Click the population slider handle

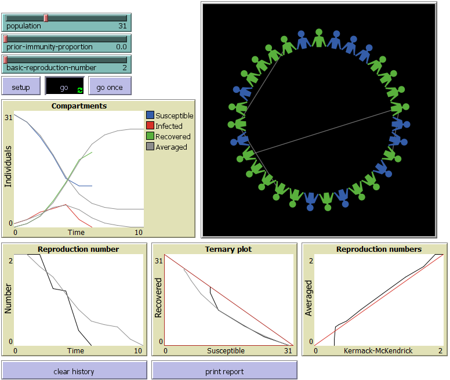click(46, 18)
